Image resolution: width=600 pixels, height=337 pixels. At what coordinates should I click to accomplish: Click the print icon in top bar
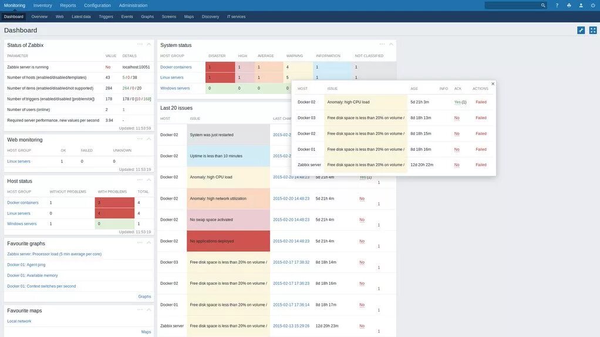pyautogui.click(x=569, y=5)
